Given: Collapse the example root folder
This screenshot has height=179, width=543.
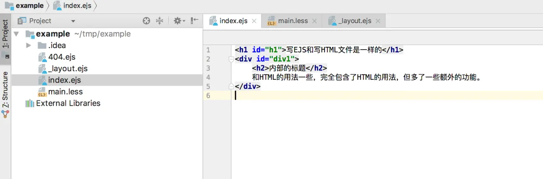Looking at the screenshot, I should 16,34.
